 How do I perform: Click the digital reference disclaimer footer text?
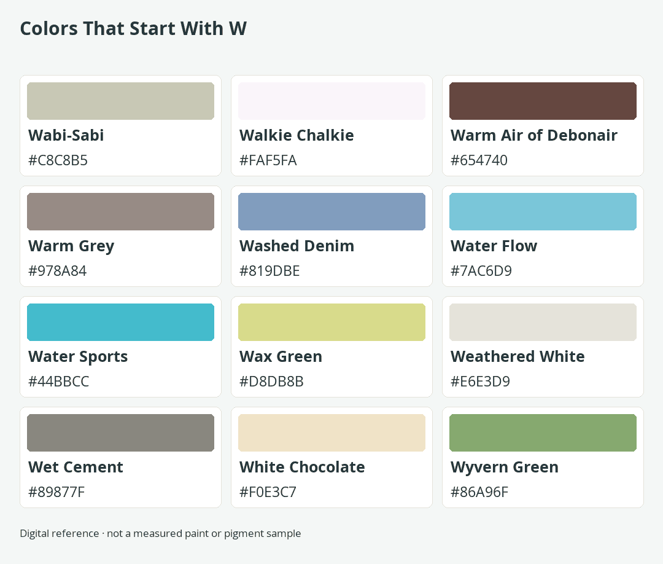pyautogui.click(x=160, y=533)
